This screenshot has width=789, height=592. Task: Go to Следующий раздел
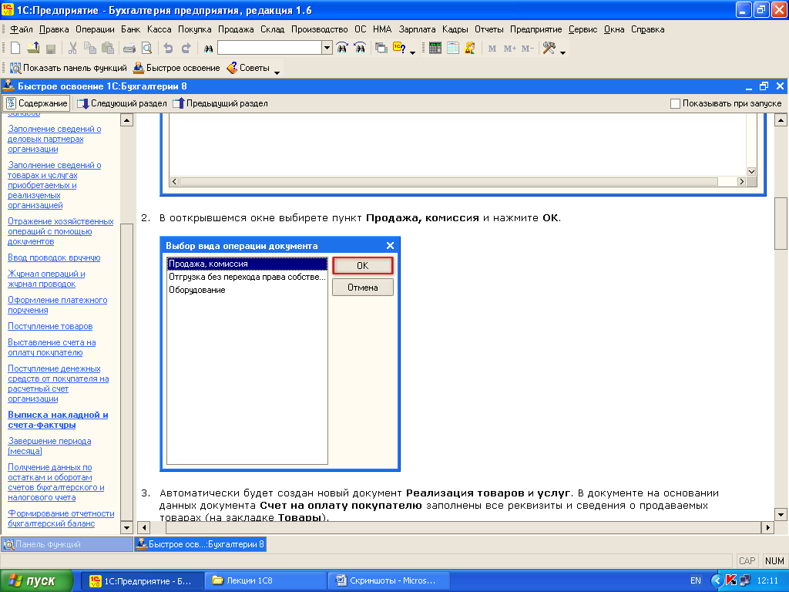[x=122, y=103]
